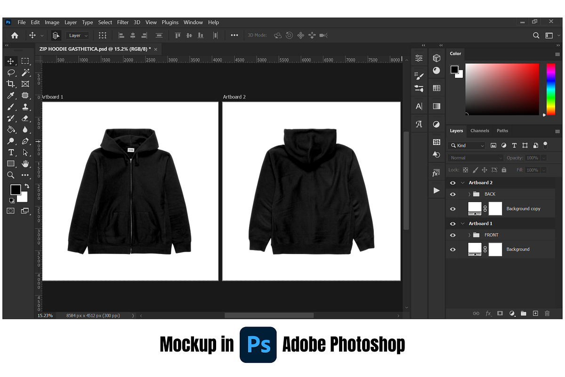This screenshot has width=565, height=377.
Task: Open the Window menu
Action: [193, 22]
